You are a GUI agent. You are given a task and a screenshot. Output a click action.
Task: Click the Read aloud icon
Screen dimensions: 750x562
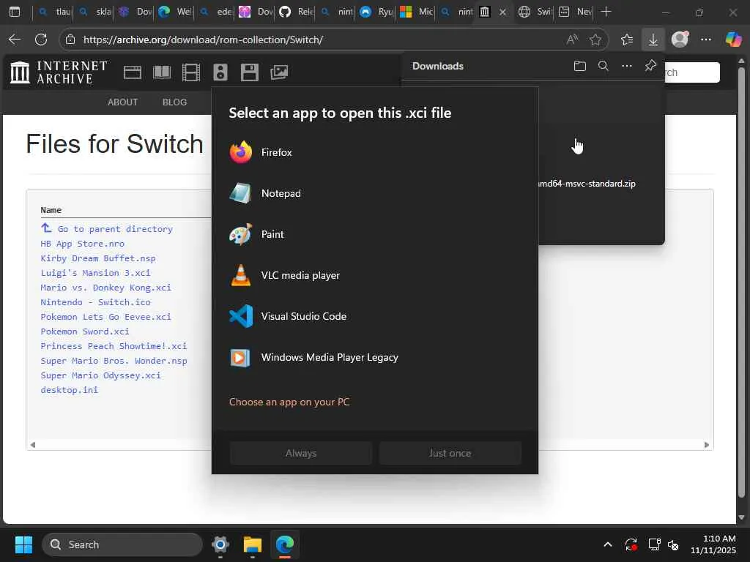pyautogui.click(x=572, y=40)
